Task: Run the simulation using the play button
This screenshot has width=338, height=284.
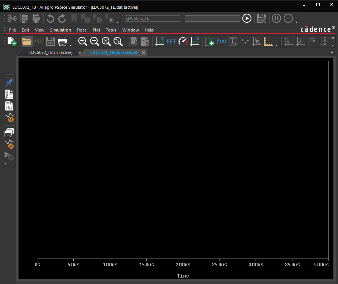Action: (x=246, y=18)
